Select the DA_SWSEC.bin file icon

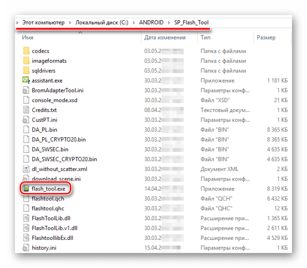click(x=26, y=149)
